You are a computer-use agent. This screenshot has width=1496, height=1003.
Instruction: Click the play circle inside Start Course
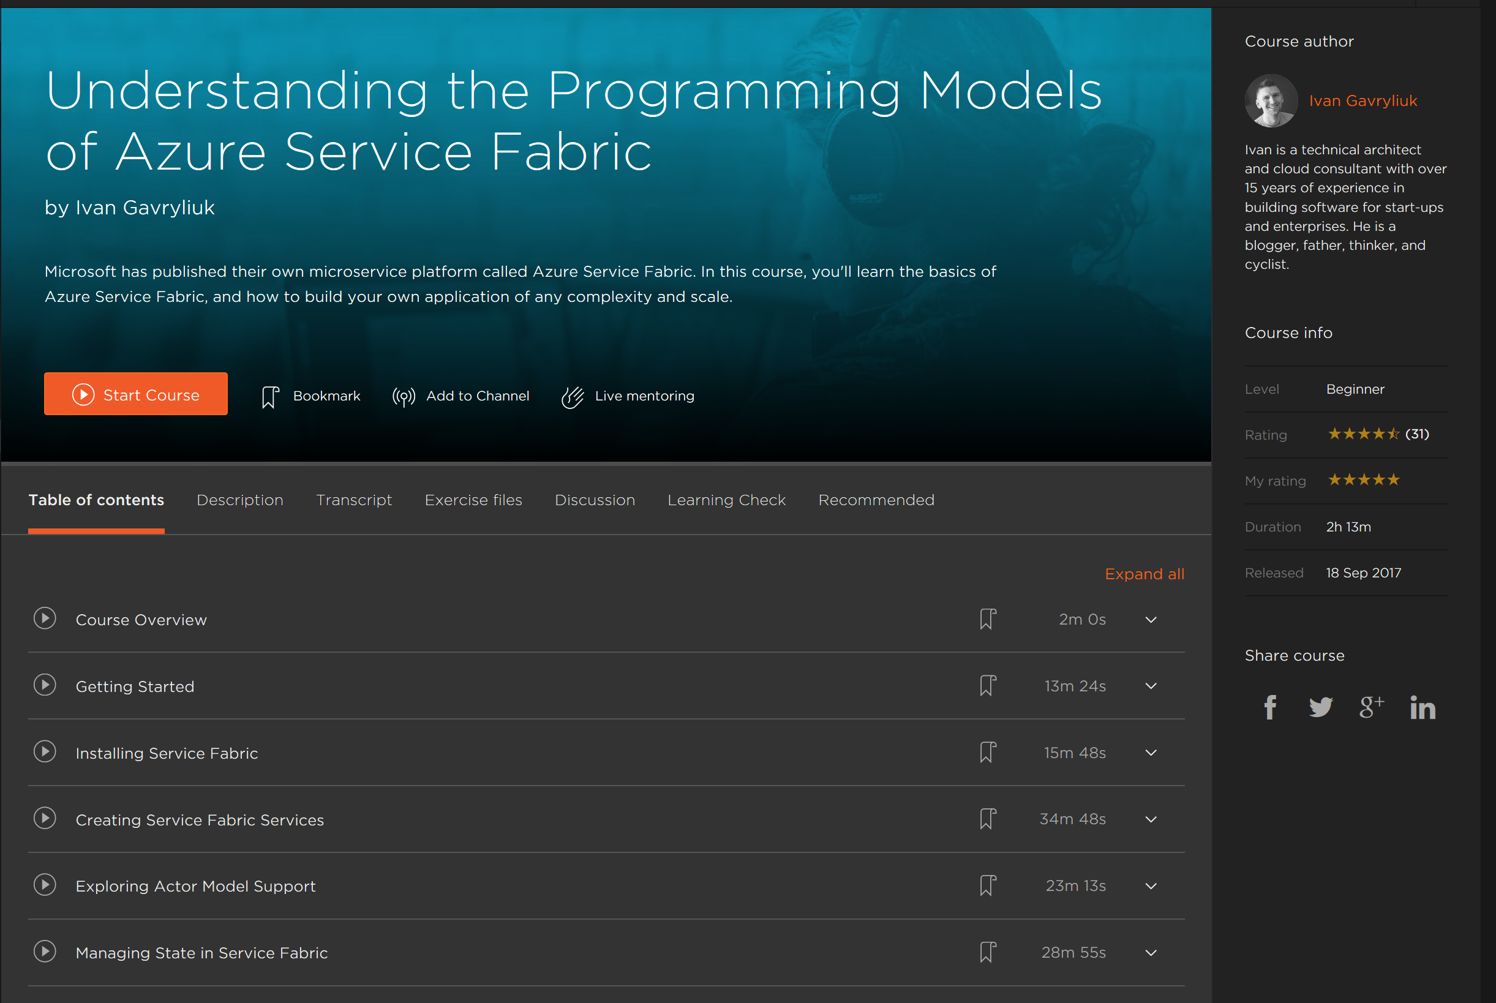click(83, 395)
